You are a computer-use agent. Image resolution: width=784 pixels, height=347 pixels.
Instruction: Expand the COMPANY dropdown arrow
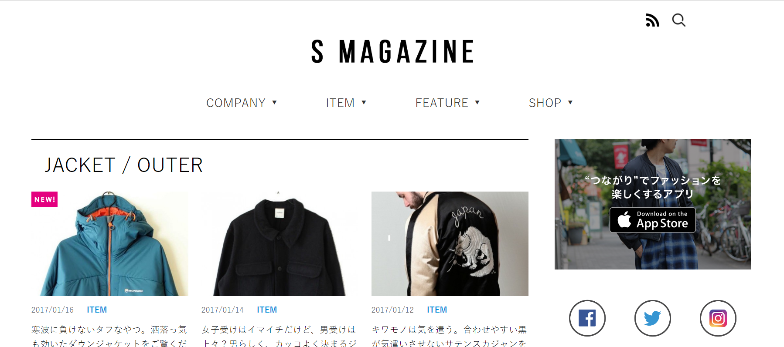point(275,102)
